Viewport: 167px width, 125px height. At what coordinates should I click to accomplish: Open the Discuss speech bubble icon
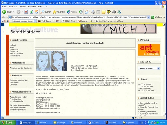[114, 12]
